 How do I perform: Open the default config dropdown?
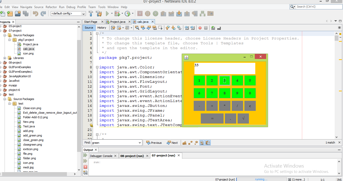[83, 13]
